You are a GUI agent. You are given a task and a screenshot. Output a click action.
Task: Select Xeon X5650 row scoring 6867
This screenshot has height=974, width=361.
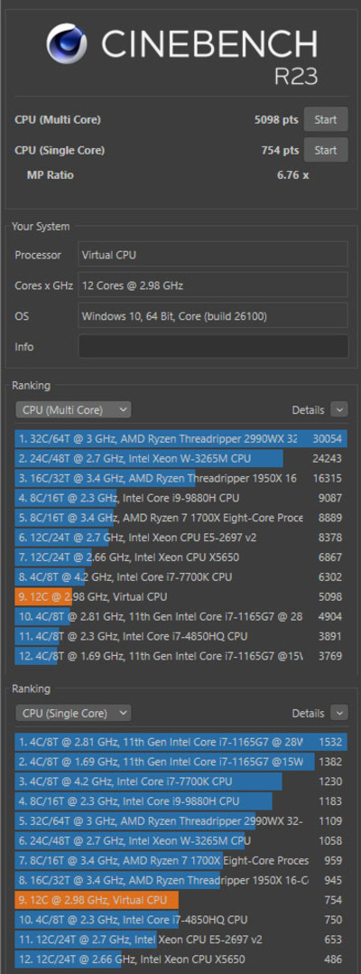180,557
